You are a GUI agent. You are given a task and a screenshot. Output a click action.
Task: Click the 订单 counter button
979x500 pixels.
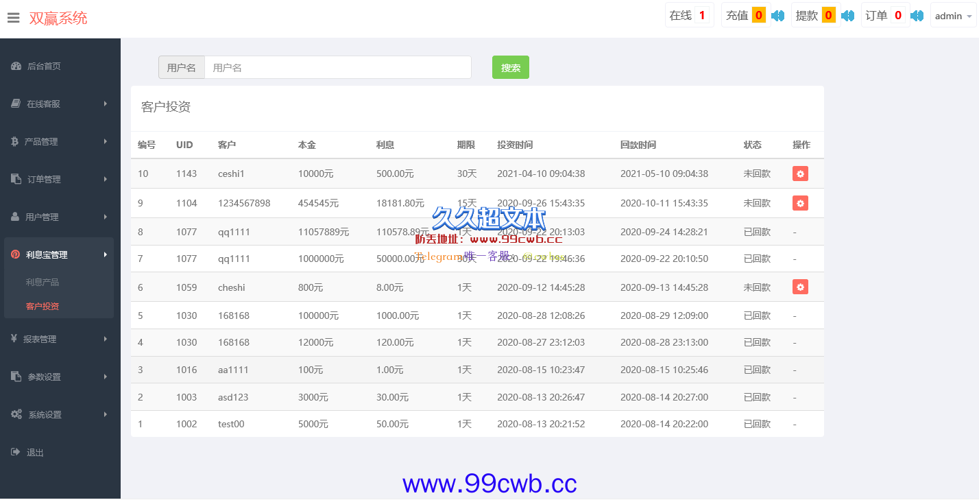pyautogui.click(x=885, y=15)
